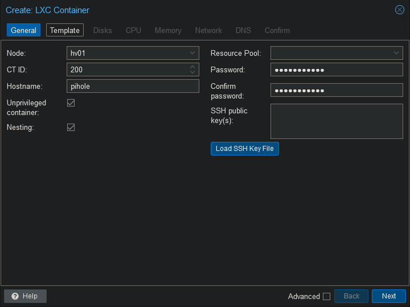This screenshot has width=410, height=307.
Task: Toggle the Unprivileged container checkbox
Action: click(x=71, y=103)
